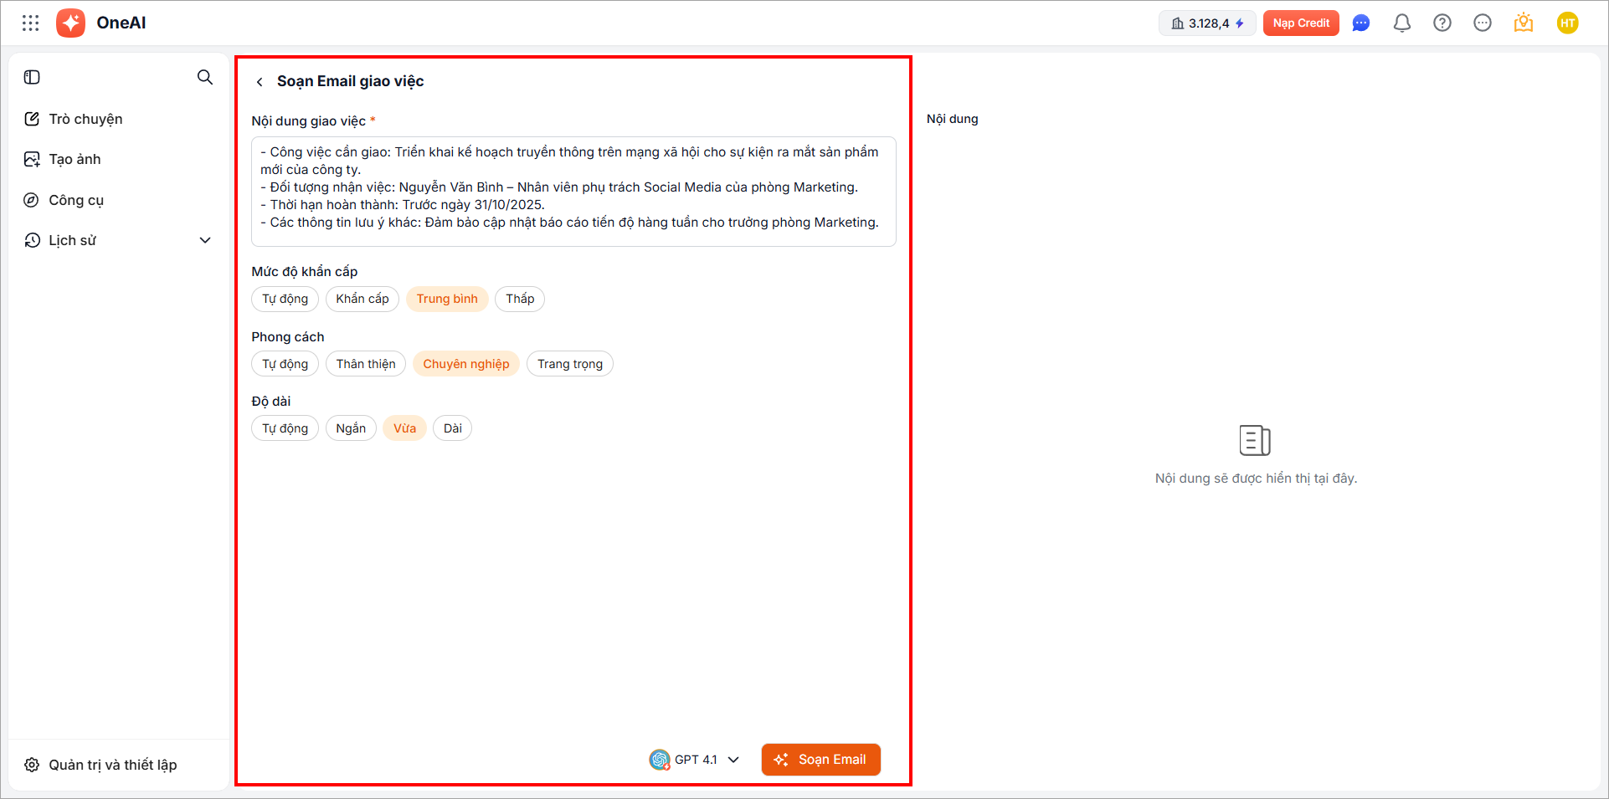1609x799 pixels.
Task: Open notifications bell
Action: (x=1402, y=23)
